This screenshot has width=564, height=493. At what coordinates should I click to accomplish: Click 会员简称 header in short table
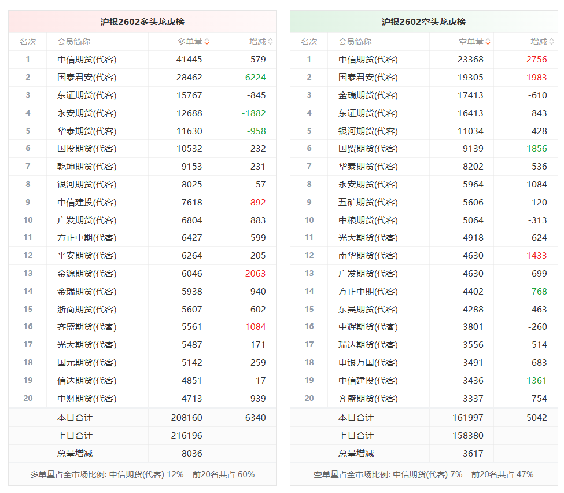pyautogui.click(x=355, y=42)
